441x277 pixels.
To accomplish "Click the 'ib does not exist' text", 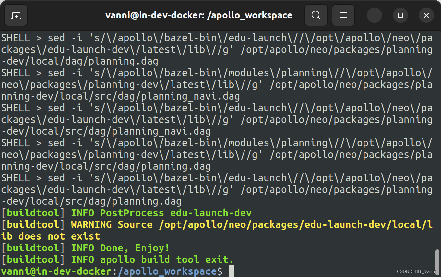I will [x=51, y=236].
